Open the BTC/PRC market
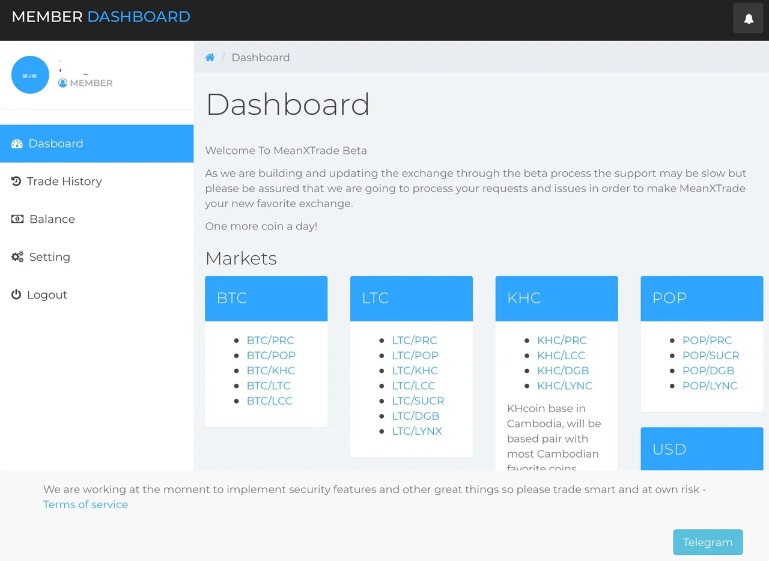The width and height of the screenshot is (769, 561). click(270, 340)
